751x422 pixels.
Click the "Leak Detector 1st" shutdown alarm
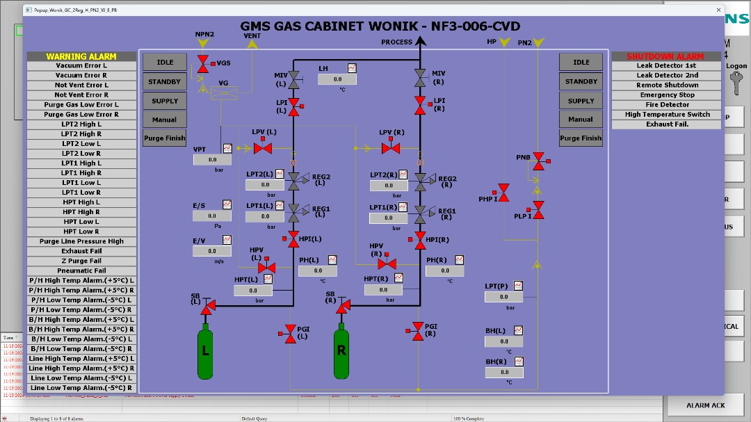(x=667, y=65)
